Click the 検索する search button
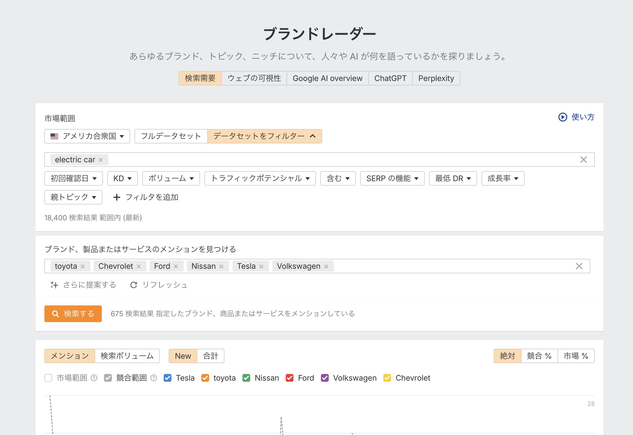The image size is (633, 435). [x=73, y=314]
